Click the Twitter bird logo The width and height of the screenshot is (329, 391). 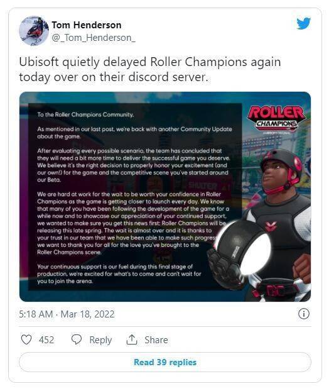click(303, 23)
